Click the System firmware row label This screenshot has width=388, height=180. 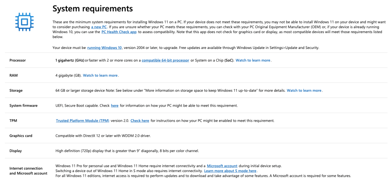coord(23,106)
